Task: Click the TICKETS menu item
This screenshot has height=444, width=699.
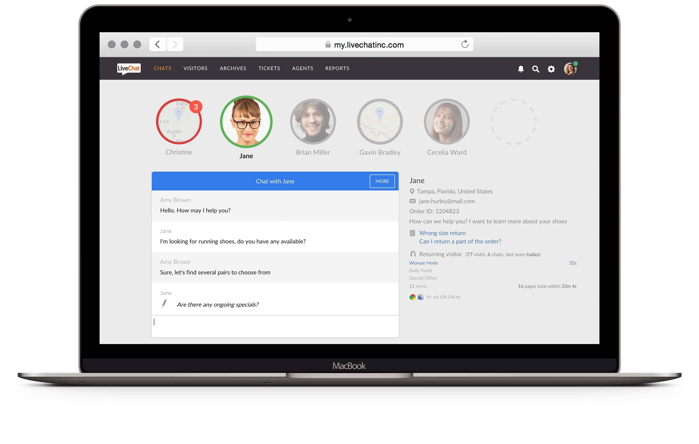Action: [269, 68]
